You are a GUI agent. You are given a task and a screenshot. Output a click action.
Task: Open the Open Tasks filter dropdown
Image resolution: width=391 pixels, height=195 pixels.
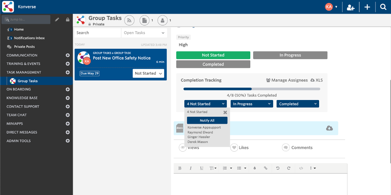click(144, 33)
